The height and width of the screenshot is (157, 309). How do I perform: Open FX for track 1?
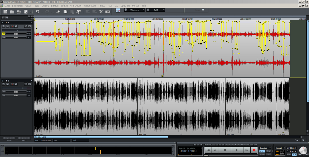coord(30,26)
